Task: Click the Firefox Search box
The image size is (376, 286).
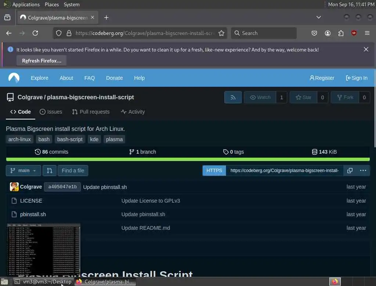Action: pyautogui.click(x=264, y=33)
